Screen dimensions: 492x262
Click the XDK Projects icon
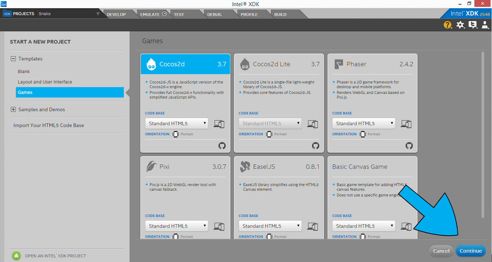[x=7, y=14]
